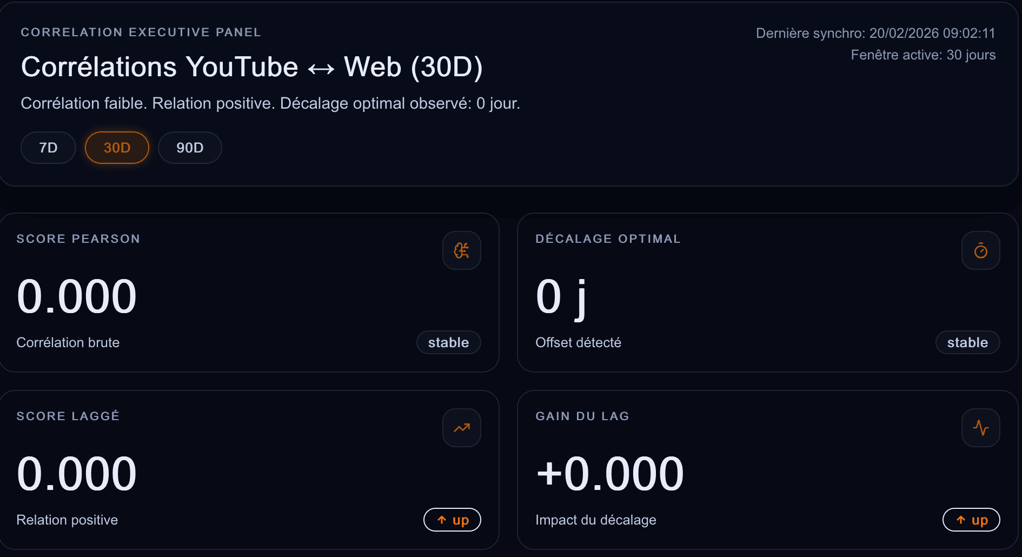Click the Score Laggé 0.000 value

(77, 474)
